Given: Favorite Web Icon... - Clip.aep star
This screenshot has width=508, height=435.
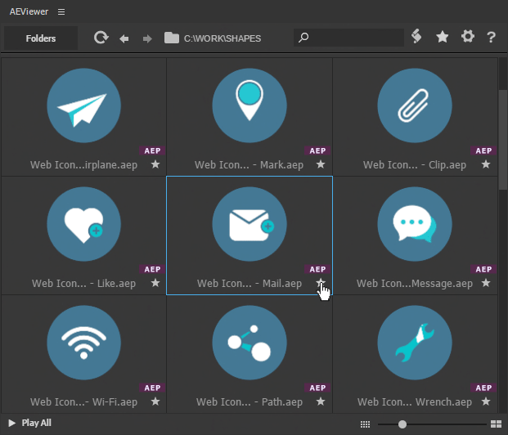Looking at the screenshot, I should 486,164.
